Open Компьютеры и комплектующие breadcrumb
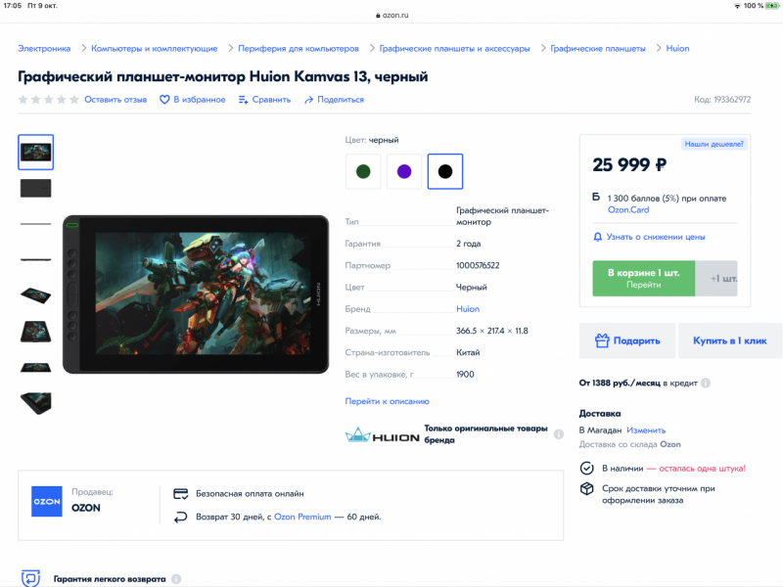The image size is (783, 587). 155,48
